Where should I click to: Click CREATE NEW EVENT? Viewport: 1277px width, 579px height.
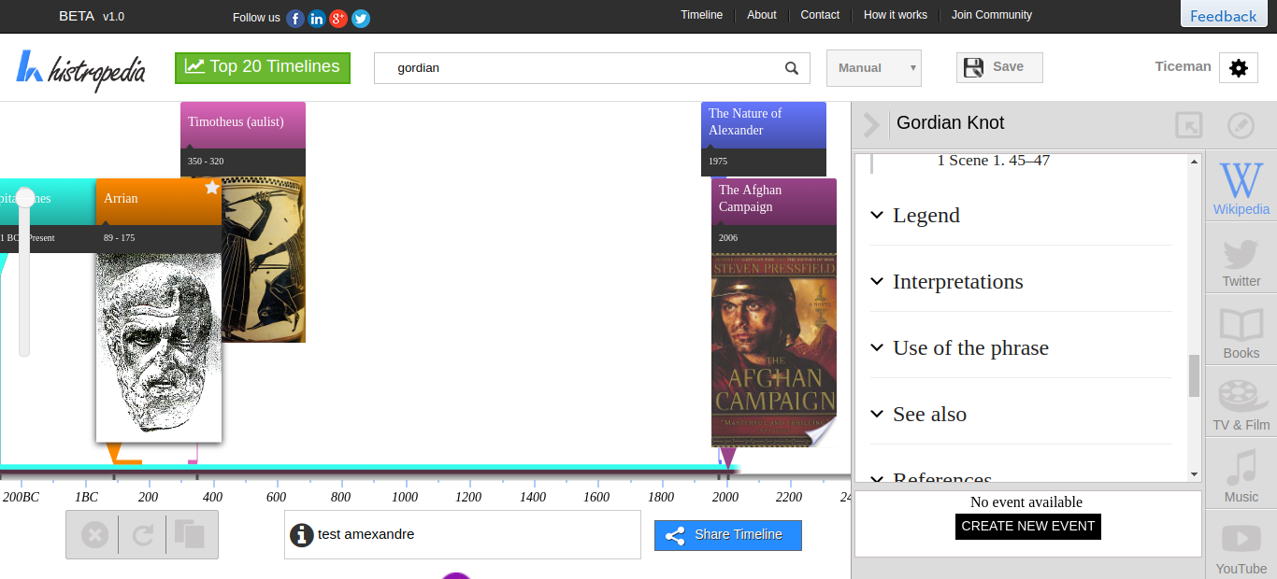click(1028, 527)
